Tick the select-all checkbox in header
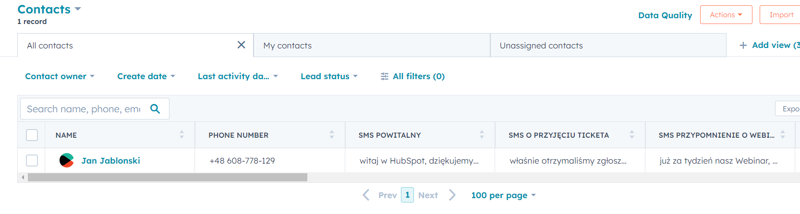800x214 pixels. (32, 135)
